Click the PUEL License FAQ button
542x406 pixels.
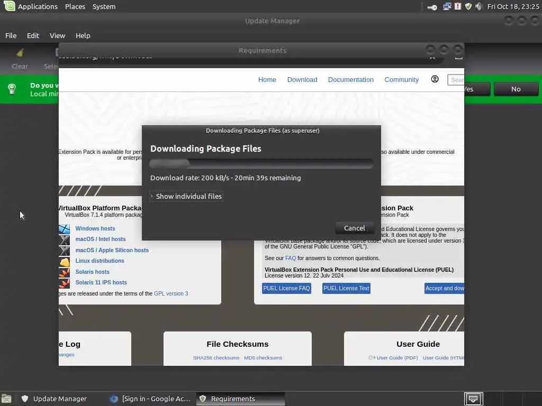pyautogui.click(x=286, y=288)
